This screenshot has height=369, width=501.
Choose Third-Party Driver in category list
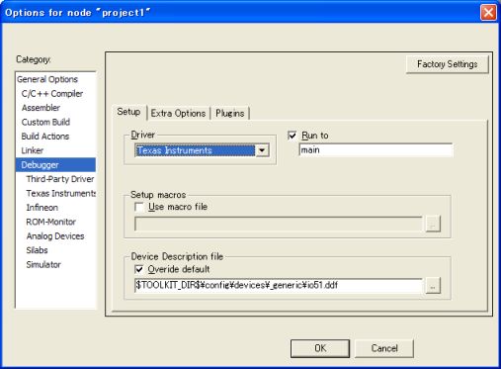coord(60,179)
